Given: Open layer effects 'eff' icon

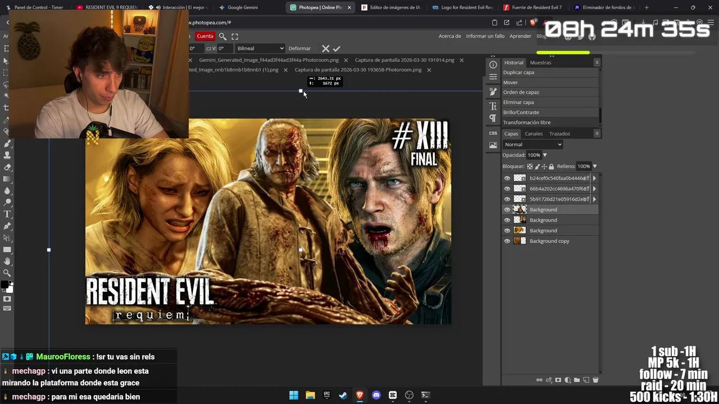Looking at the screenshot, I should click(549, 380).
